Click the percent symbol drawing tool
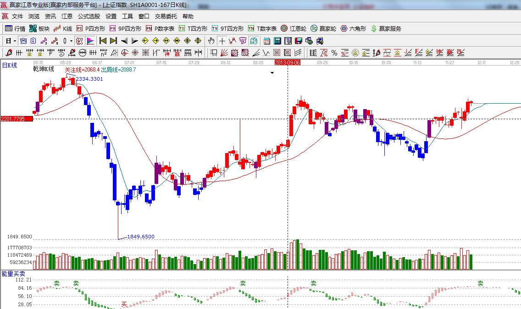This screenshot has width=521, height=309. coord(334,53)
